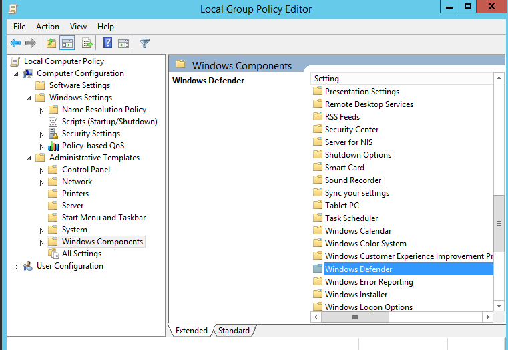Expand the Security Settings node
Viewport: 508px width, 350px height.
click(41, 134)
